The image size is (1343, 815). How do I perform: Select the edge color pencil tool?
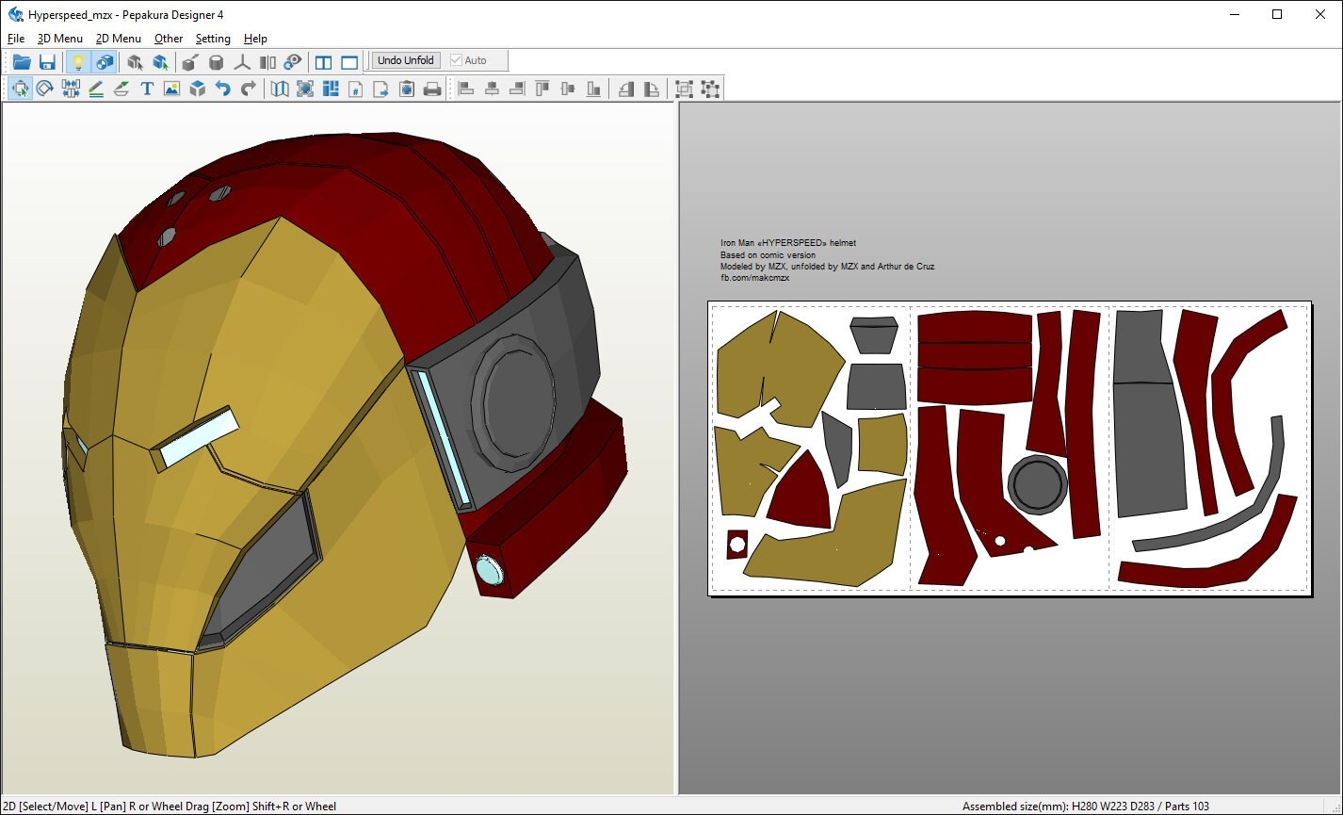coord(96,89)
